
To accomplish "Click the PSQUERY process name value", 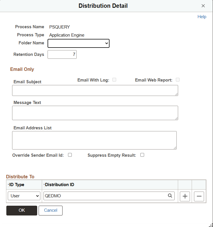I will click(x=59, y=27).
